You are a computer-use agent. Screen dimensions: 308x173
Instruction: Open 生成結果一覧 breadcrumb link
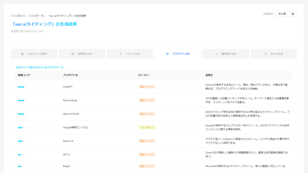pos(36,16)
